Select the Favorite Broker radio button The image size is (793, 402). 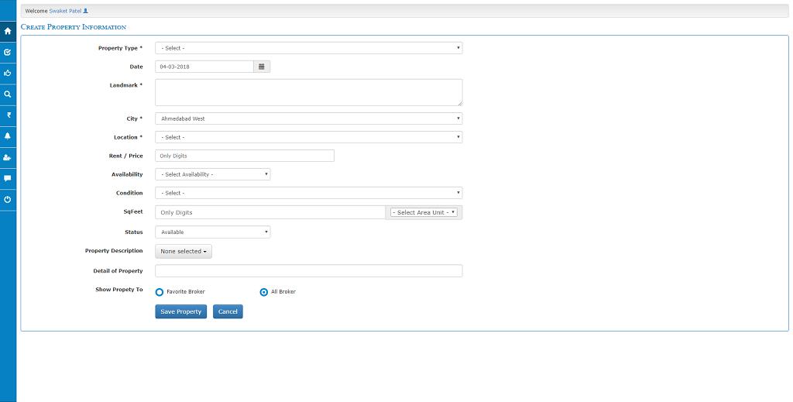pyautogui.click(x=160, y=292)
